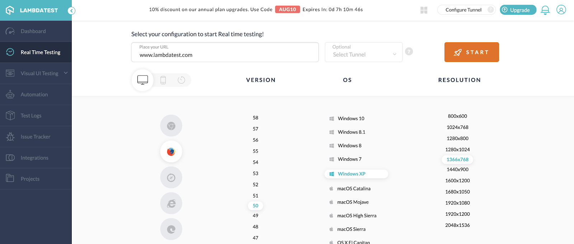
Task: Select Windows 8.1 OS
Action: [x=347, y=132]
